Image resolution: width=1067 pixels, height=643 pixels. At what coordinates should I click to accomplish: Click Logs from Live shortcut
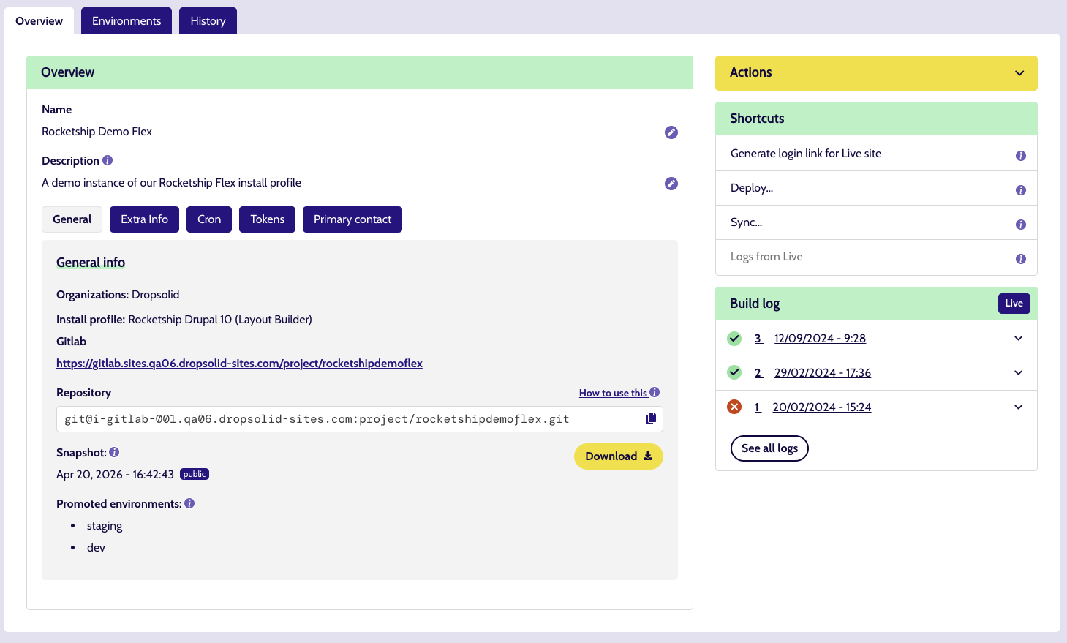tap(766, 257)
